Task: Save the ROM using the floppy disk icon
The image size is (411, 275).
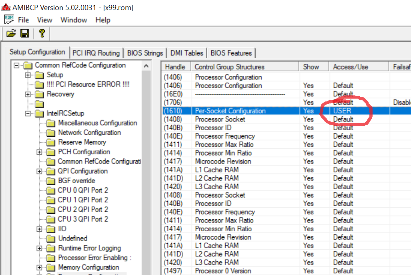Action: tap(25, 33)
